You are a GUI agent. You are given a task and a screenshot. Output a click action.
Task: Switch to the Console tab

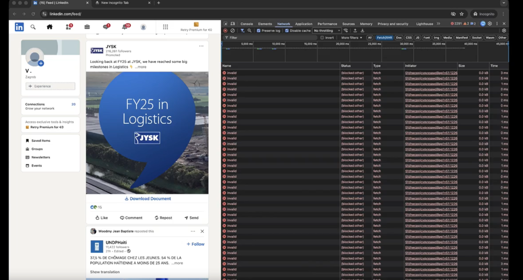point(246,24)
